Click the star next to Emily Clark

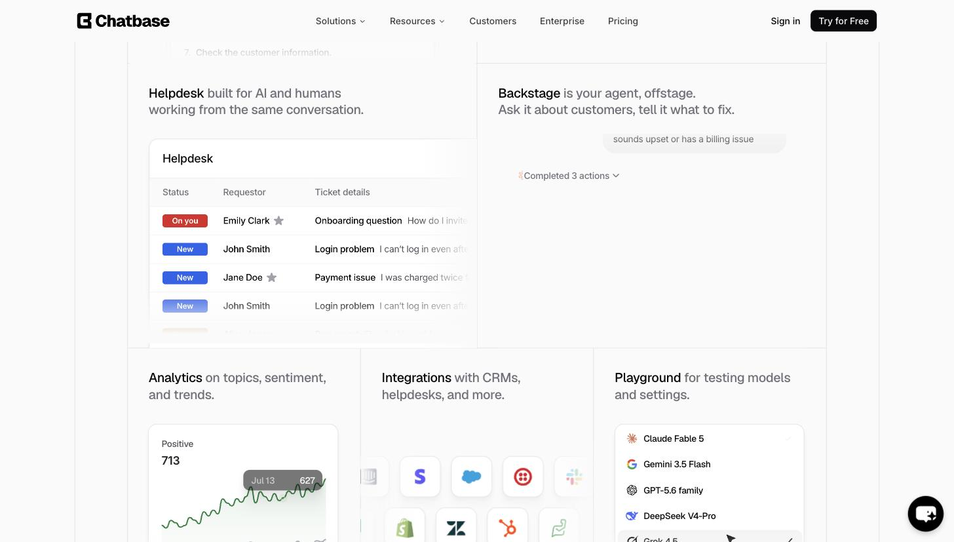278,221
